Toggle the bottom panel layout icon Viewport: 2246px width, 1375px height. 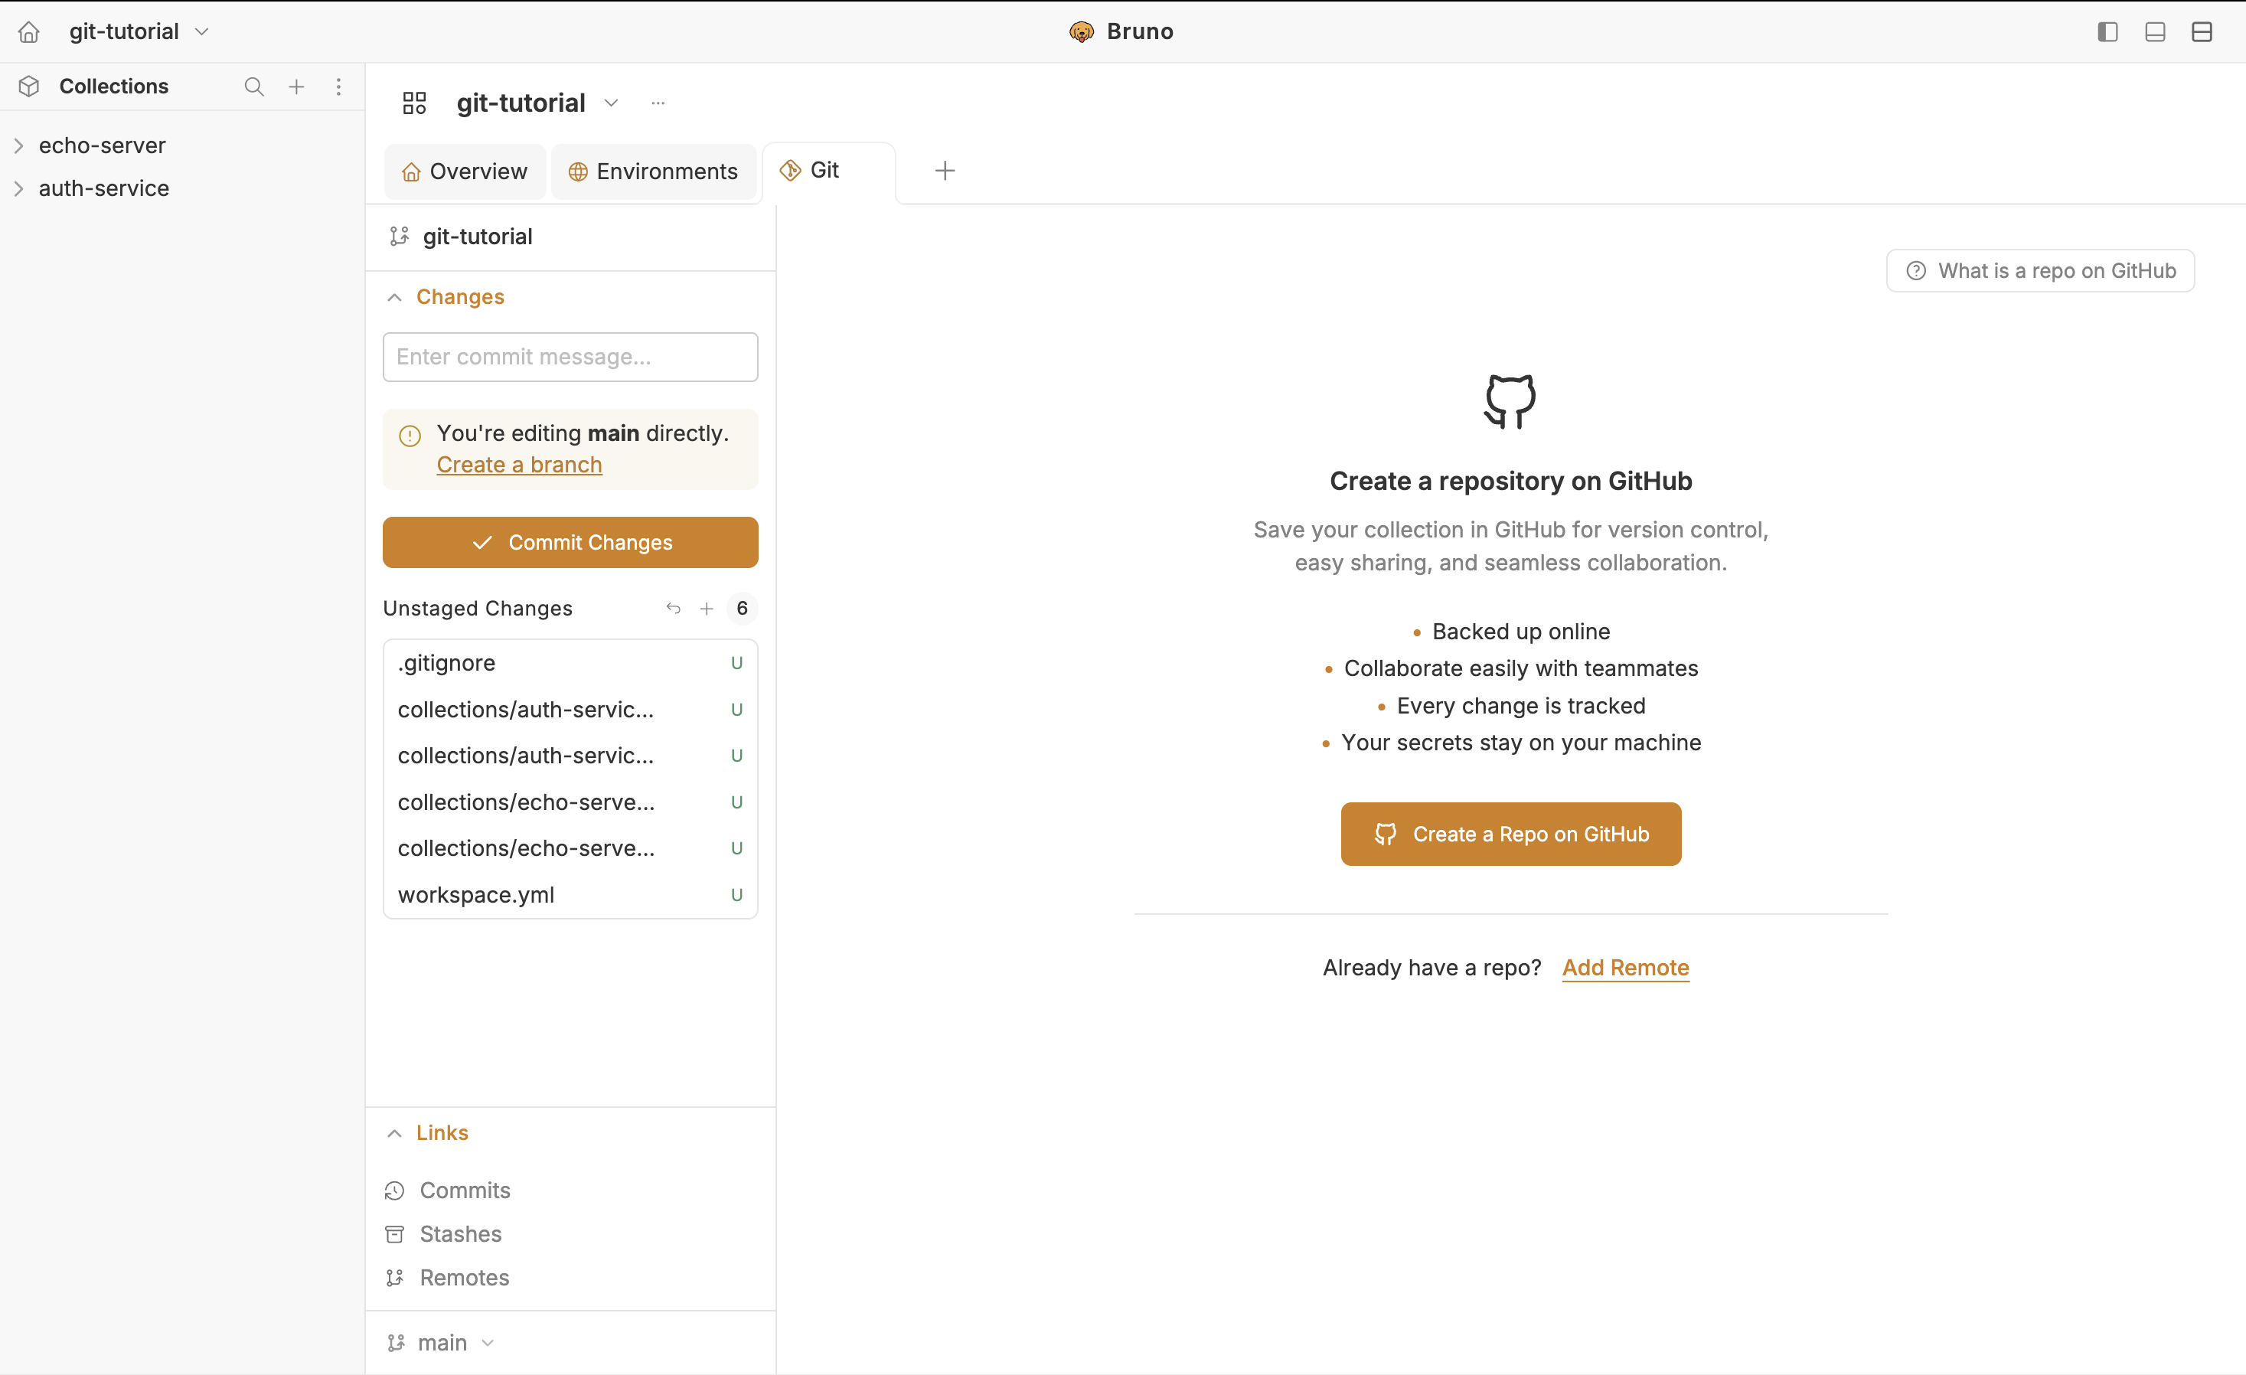tap(2155, 32)
